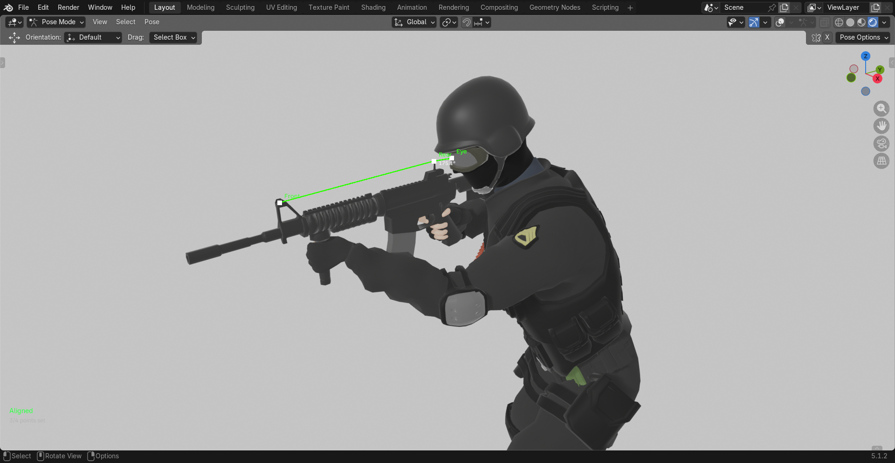Switch to the Texture Paint workspace tab

pyautogui.click(x=329, y=7)
